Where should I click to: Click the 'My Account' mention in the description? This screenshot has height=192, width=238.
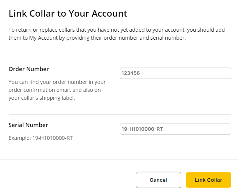(x=43, y=38)
